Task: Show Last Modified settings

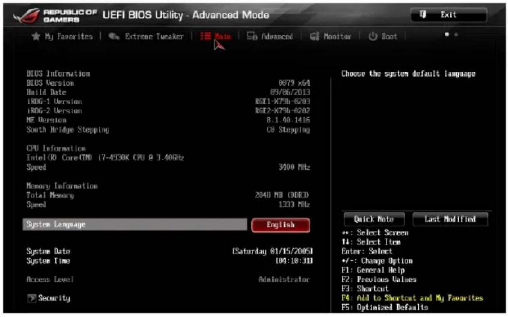Action: [x=450, y=219]
